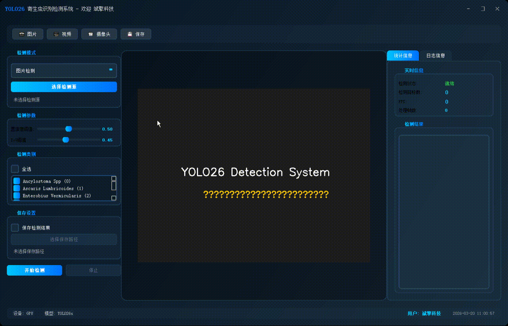The width and height of the screenshot is (508, 326).
Task: Click the timestamp 2026-03-20 11:00:57
Action: click(x=473, y=313)
